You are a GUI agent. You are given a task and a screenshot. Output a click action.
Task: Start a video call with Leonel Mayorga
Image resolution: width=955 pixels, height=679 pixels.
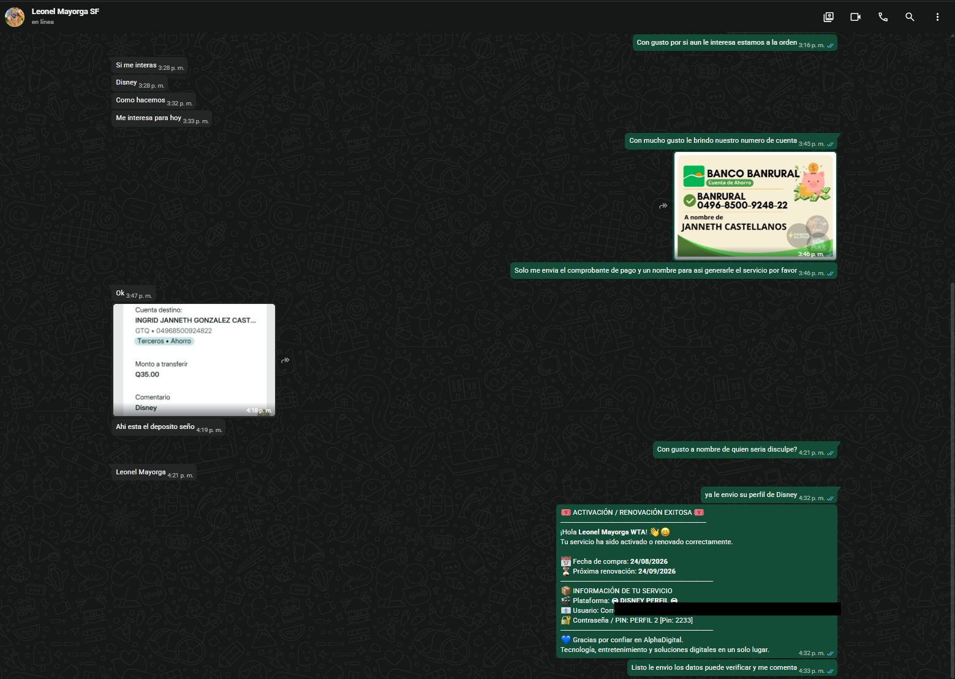pos(856,17)
